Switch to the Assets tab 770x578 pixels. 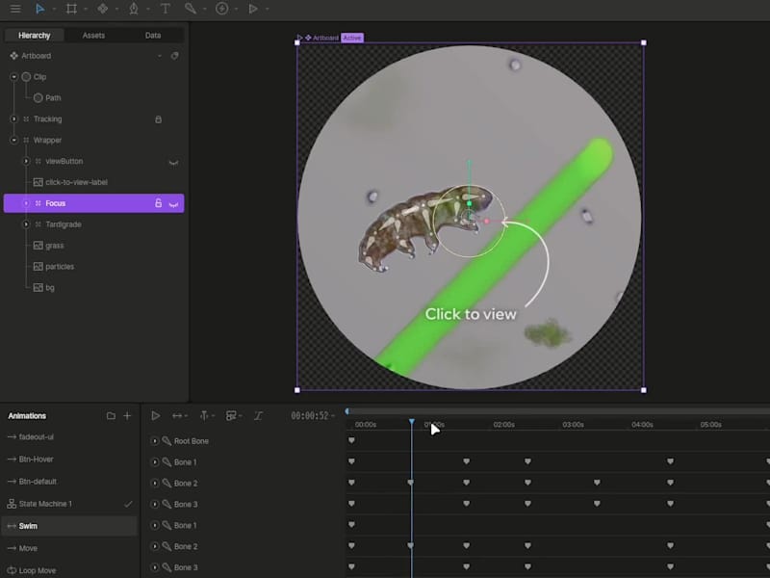coord(93,36)
